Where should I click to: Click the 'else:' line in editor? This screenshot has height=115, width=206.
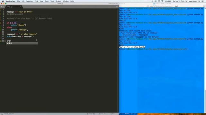click(9, 27)
